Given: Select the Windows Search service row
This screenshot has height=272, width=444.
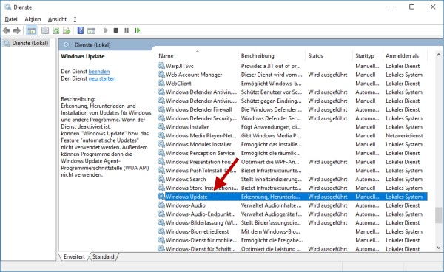Looking at the screenshot, I should pos(292,180).
